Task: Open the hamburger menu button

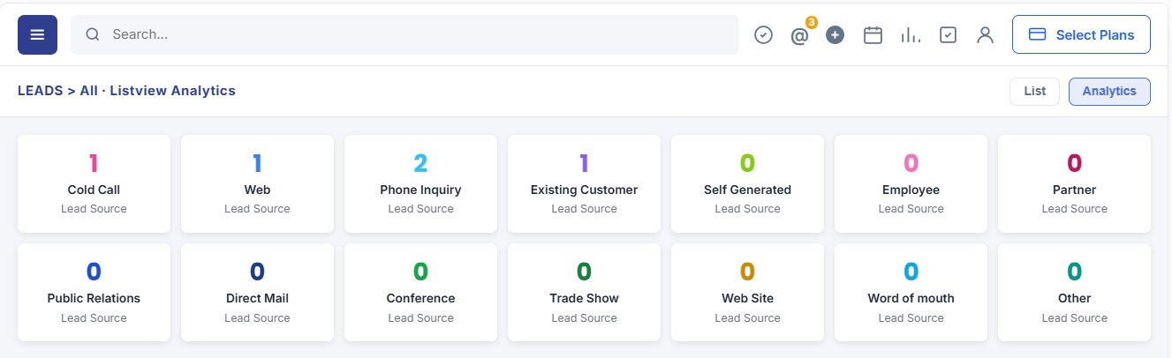Action: point(37,34)
